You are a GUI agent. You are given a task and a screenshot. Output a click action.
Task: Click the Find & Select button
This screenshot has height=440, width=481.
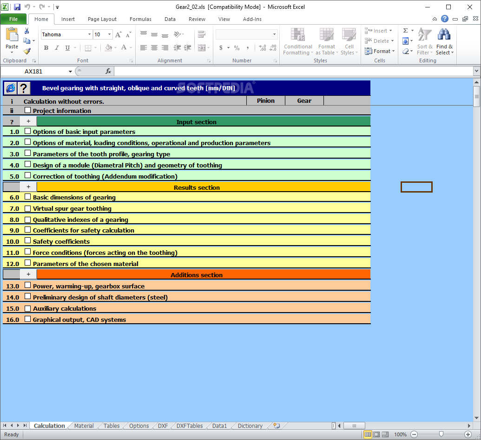(444, 41)
